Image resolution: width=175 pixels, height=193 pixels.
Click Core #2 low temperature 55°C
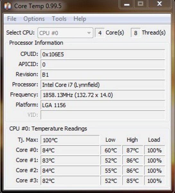tap(111, 170)
